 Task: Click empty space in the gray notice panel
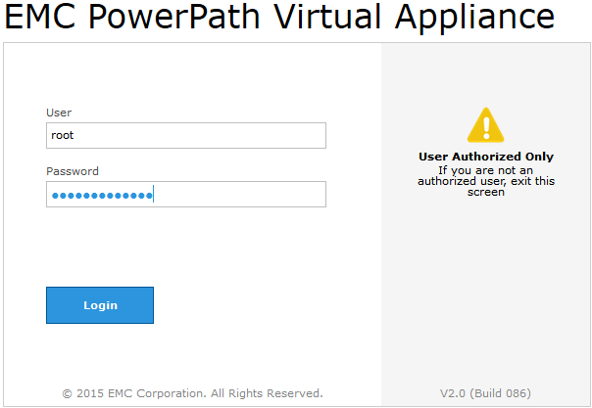(x=485, y=294)
